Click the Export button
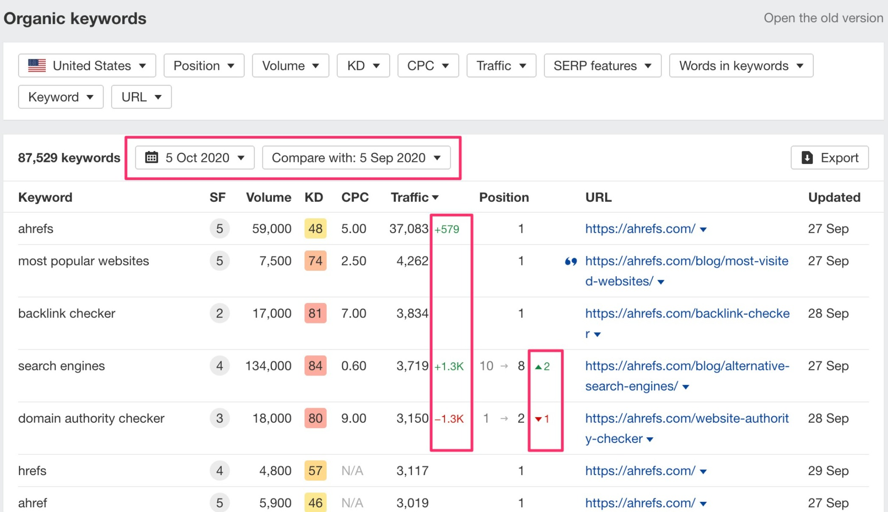 pos(831,157)
